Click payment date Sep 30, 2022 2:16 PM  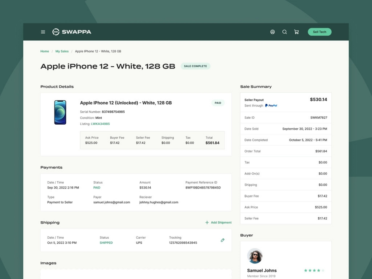[63, 188]
